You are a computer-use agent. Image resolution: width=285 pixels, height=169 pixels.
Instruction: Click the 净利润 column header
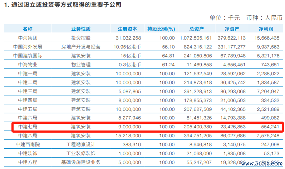[266, 29]
